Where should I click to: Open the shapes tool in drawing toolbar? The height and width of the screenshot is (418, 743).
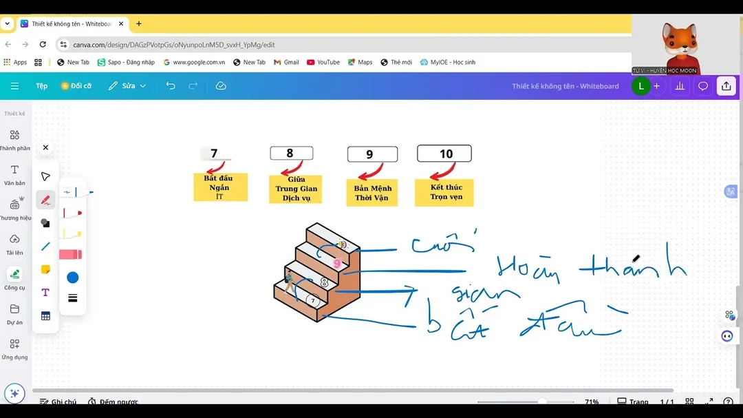45,223
